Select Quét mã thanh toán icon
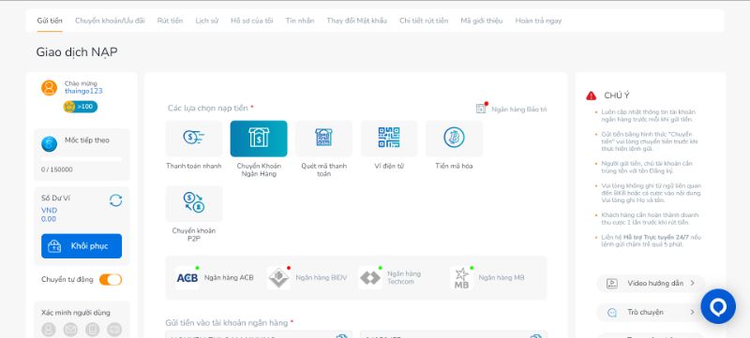The height and width of the screenshot is (338, 750). (x=323, y=139)
